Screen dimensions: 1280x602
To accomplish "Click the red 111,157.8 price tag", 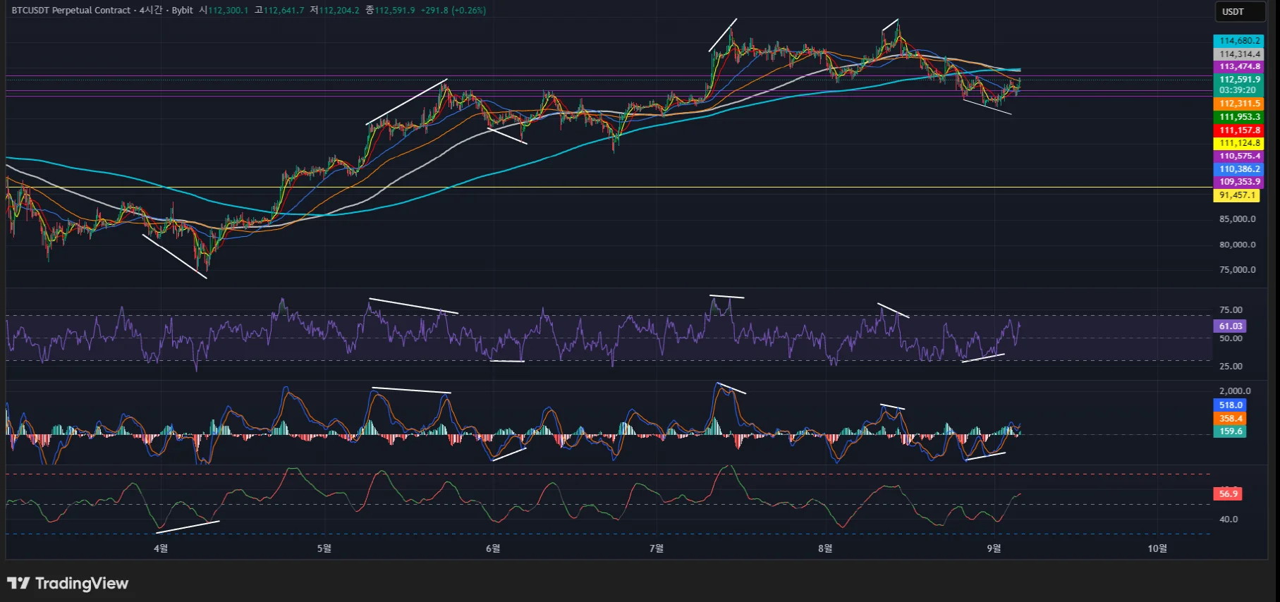I will [1239, 130].
